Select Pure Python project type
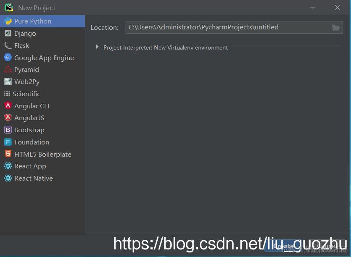351x257 pixels. coord(42,21)
